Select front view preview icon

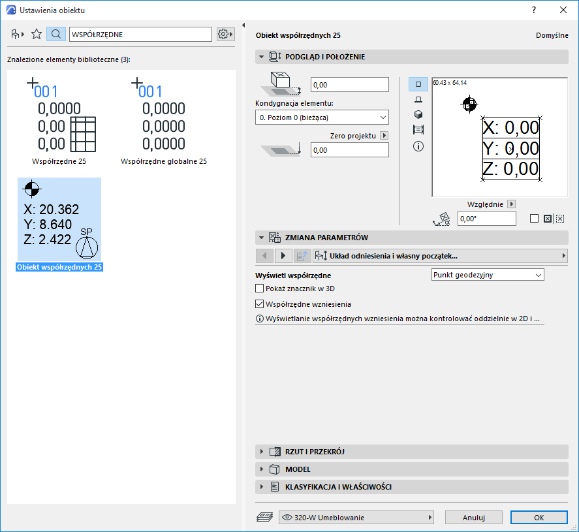coord(418,100)
